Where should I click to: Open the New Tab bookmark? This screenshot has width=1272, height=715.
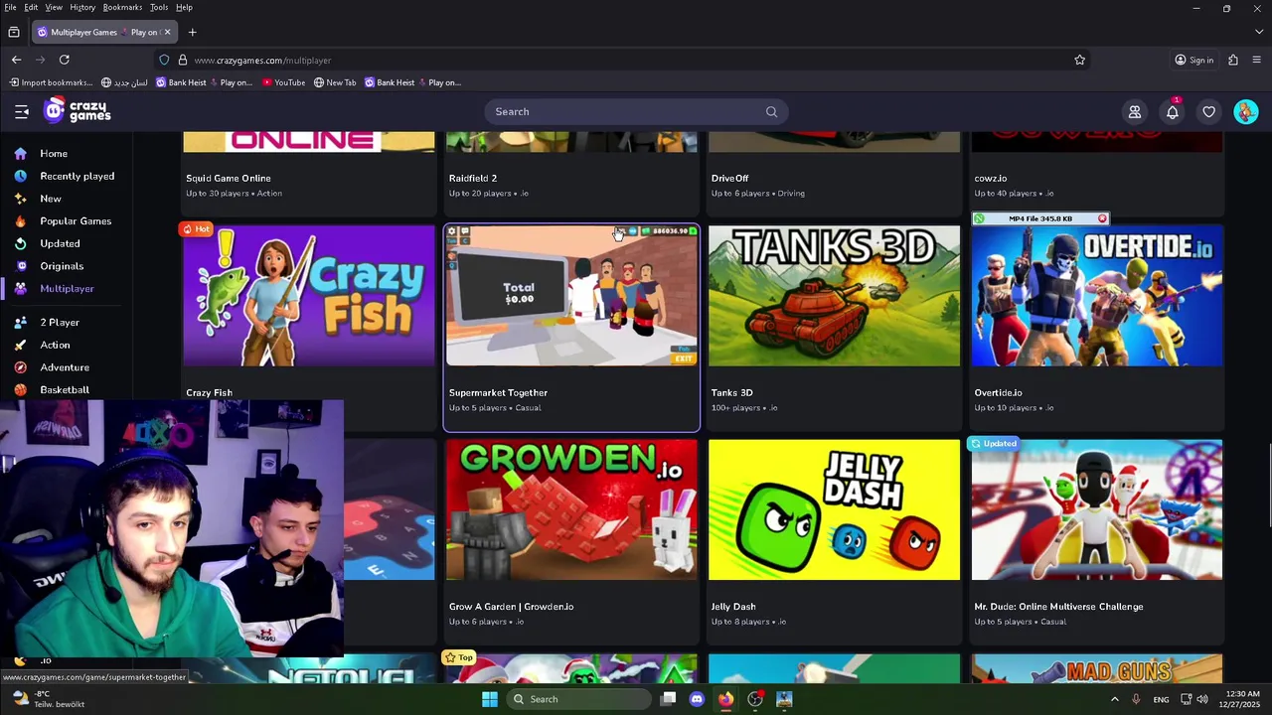[335, 82]
